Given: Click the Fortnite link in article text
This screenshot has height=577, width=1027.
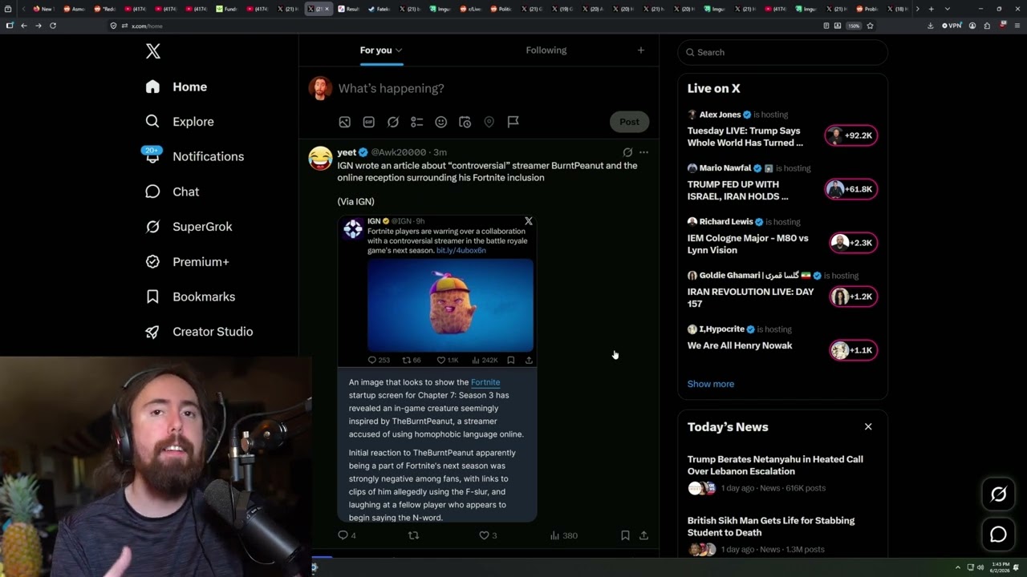Looking at the screenshot, I should tap(485, 382).
